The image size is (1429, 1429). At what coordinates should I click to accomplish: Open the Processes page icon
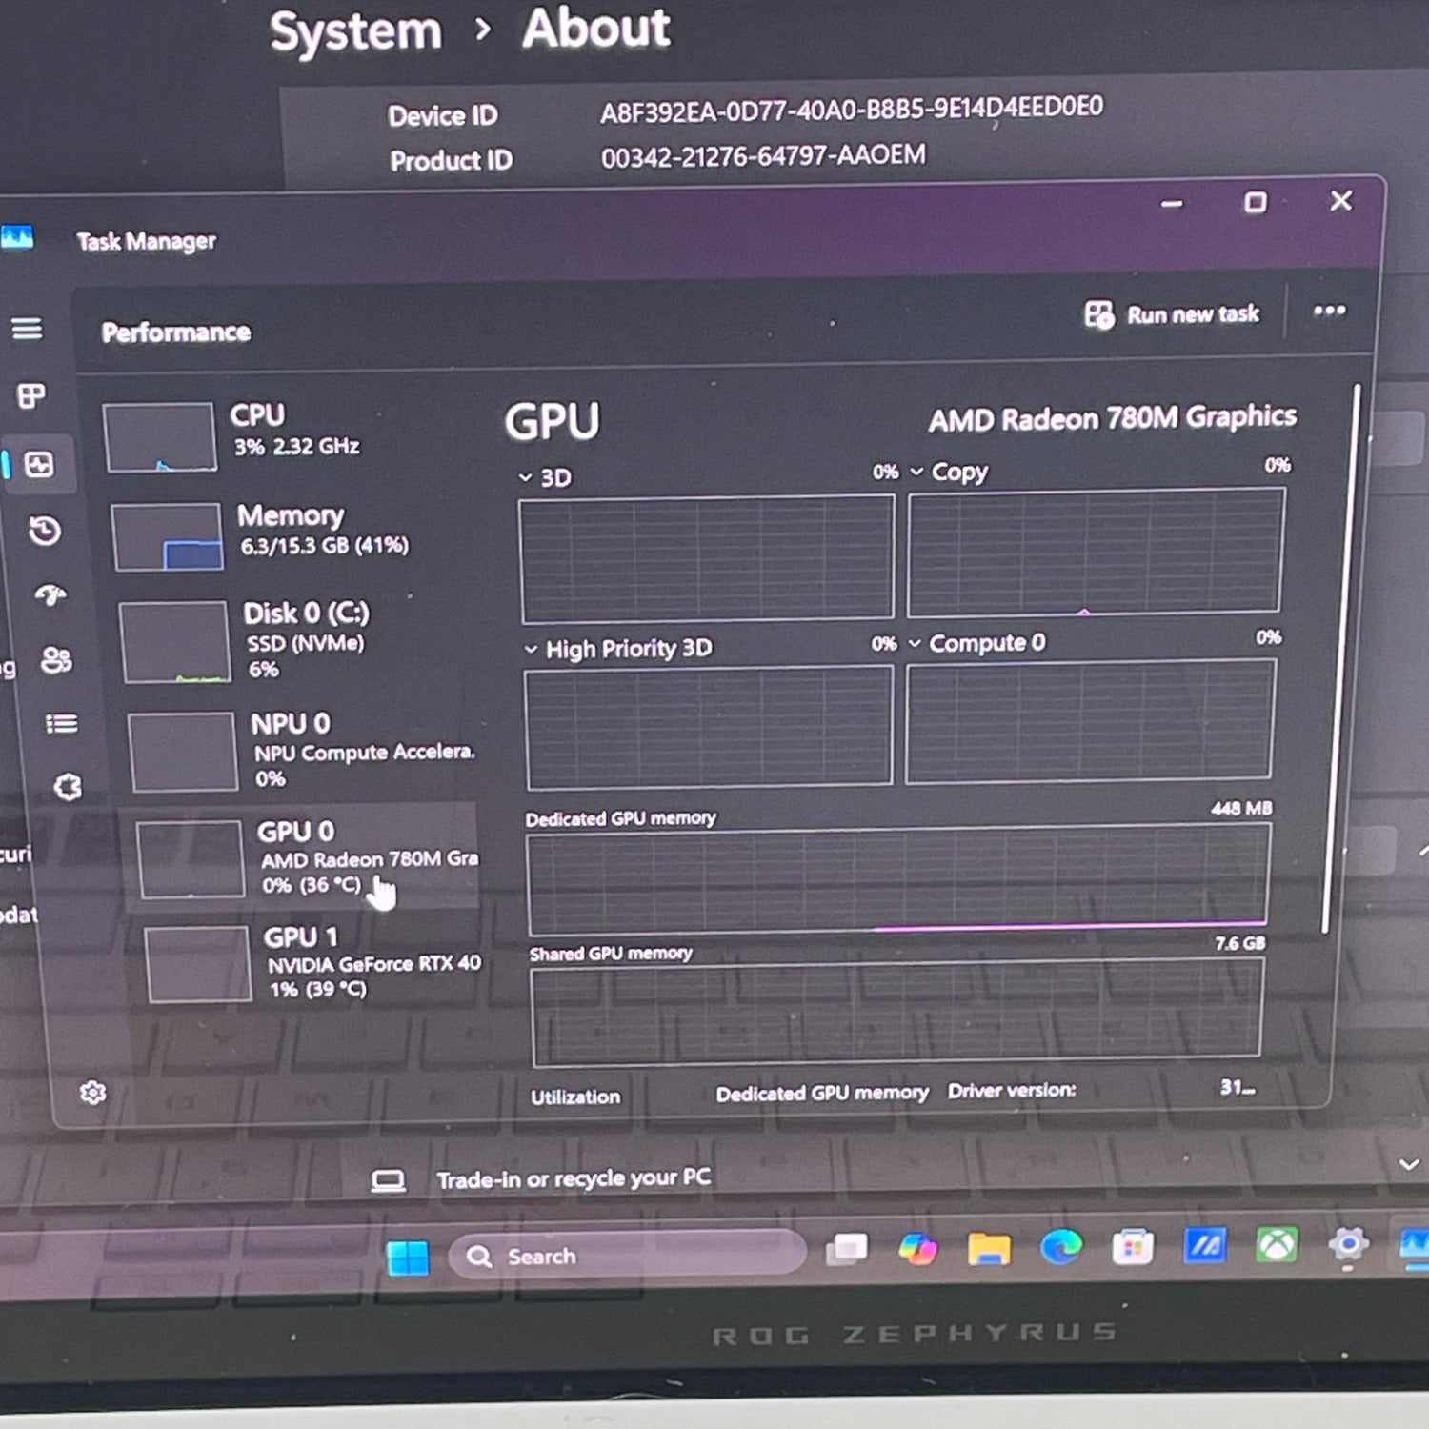pos(31,395)
